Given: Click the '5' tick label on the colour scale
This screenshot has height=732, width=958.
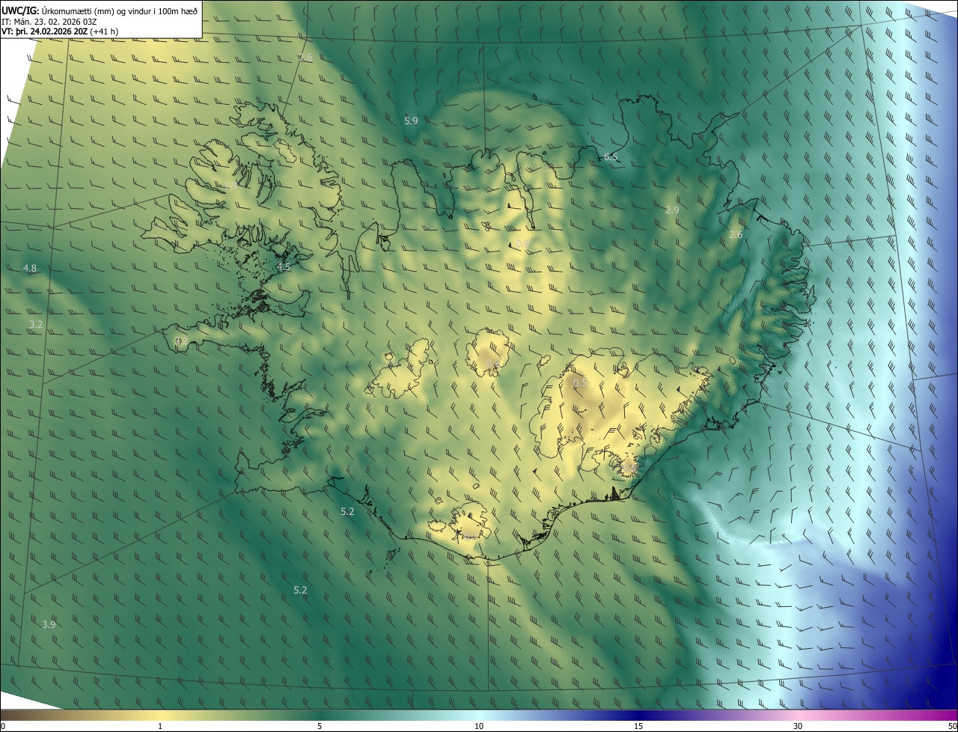Looking at the screenshot, I should [x=320, y=727].
